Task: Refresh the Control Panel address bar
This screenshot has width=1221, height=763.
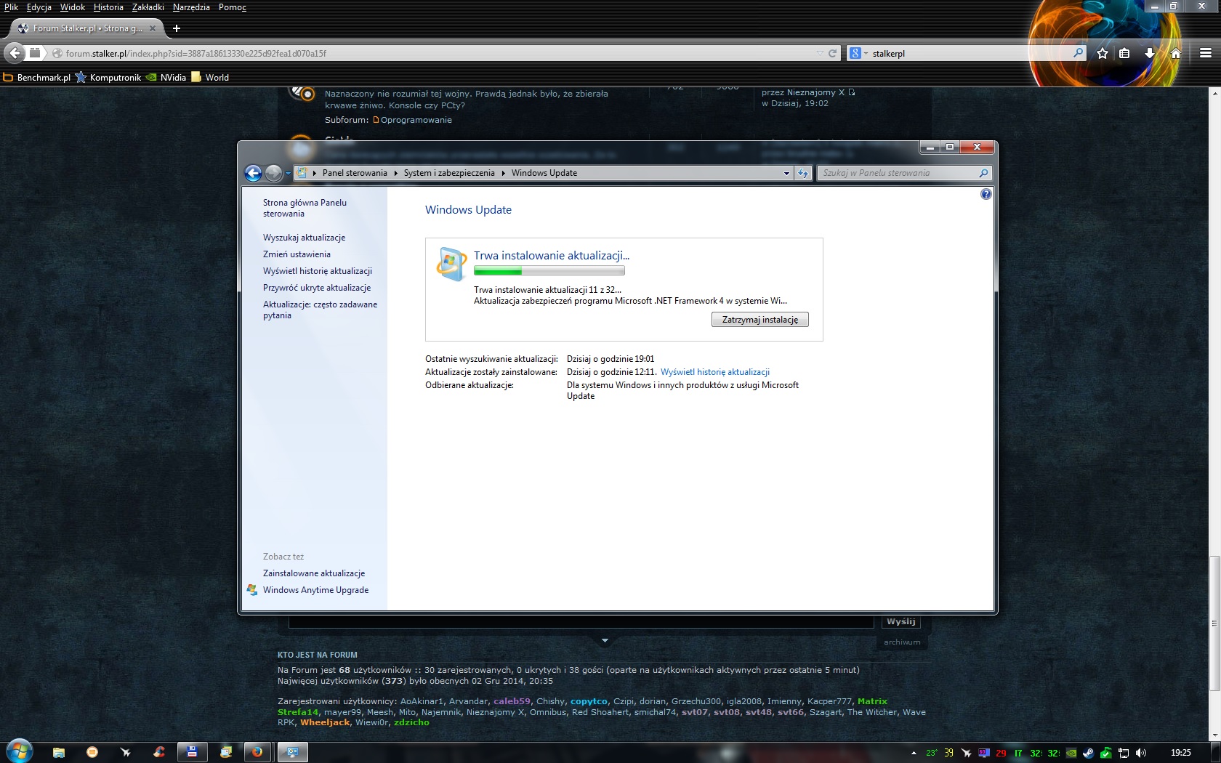Action: click(803, 173)
